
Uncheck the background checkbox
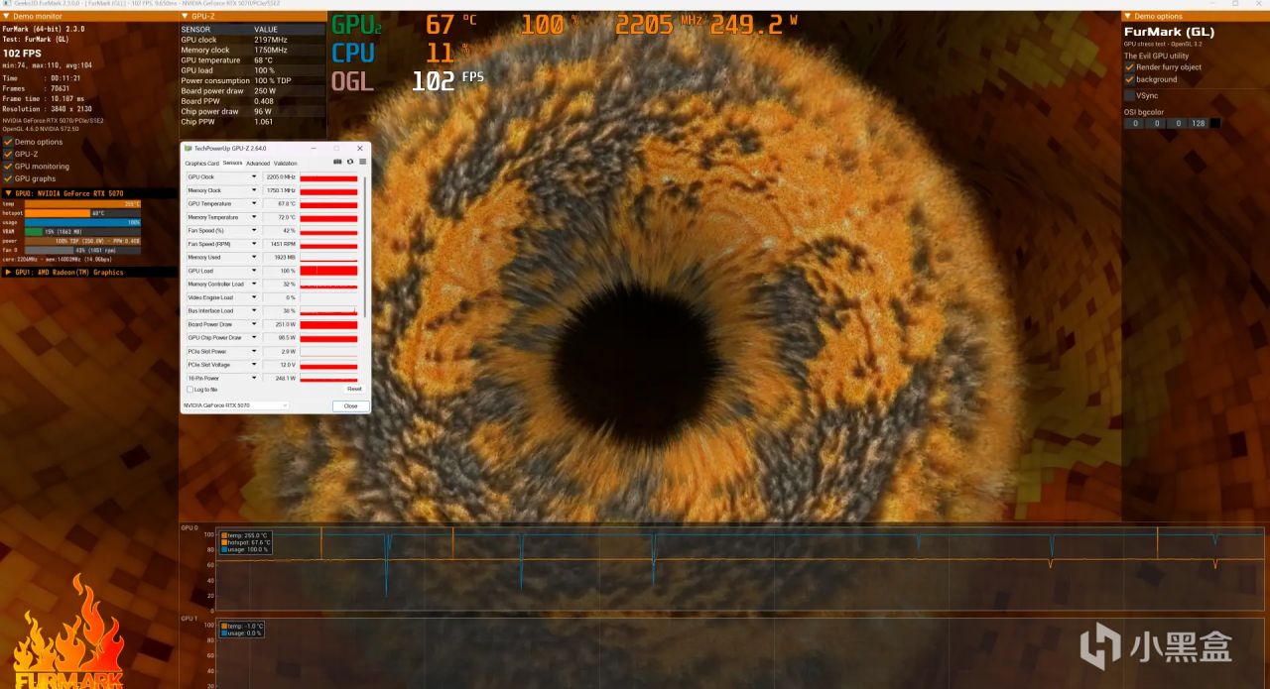(x=1129, y=79)
